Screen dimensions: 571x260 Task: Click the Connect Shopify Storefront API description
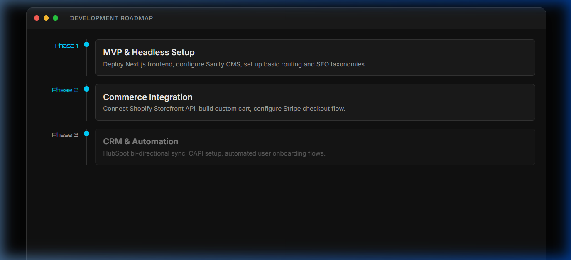pyautogui.click(x=224, y=109)
